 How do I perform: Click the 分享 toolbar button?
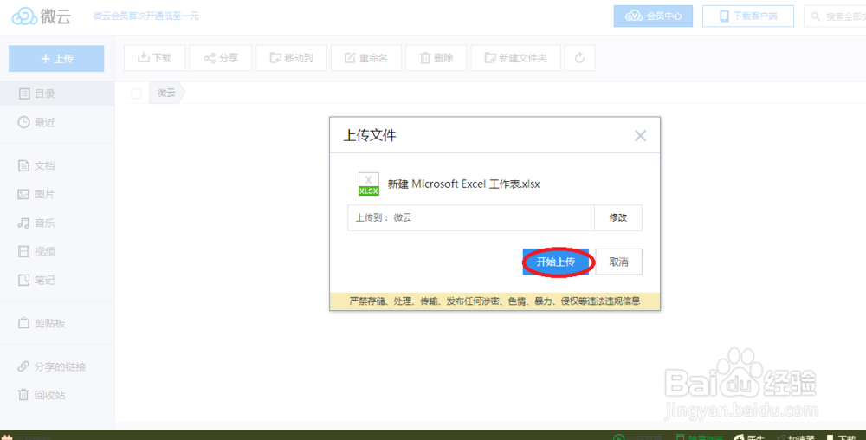tap(220, 58)
